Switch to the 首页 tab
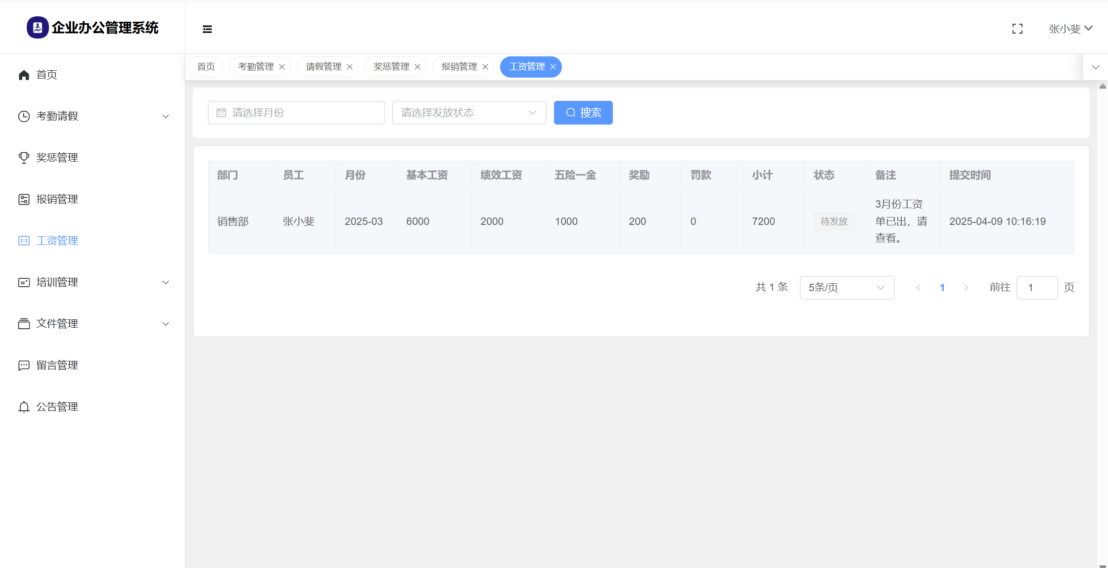 coord(206,67)
